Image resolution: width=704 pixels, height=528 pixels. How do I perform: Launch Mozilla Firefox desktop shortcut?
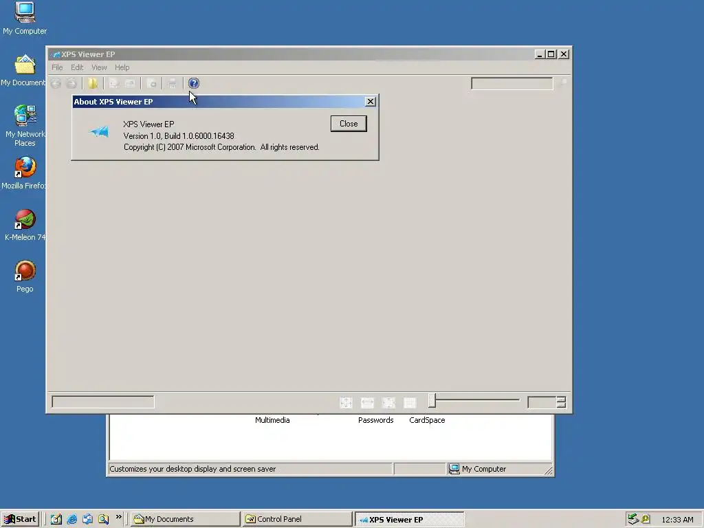23,173
